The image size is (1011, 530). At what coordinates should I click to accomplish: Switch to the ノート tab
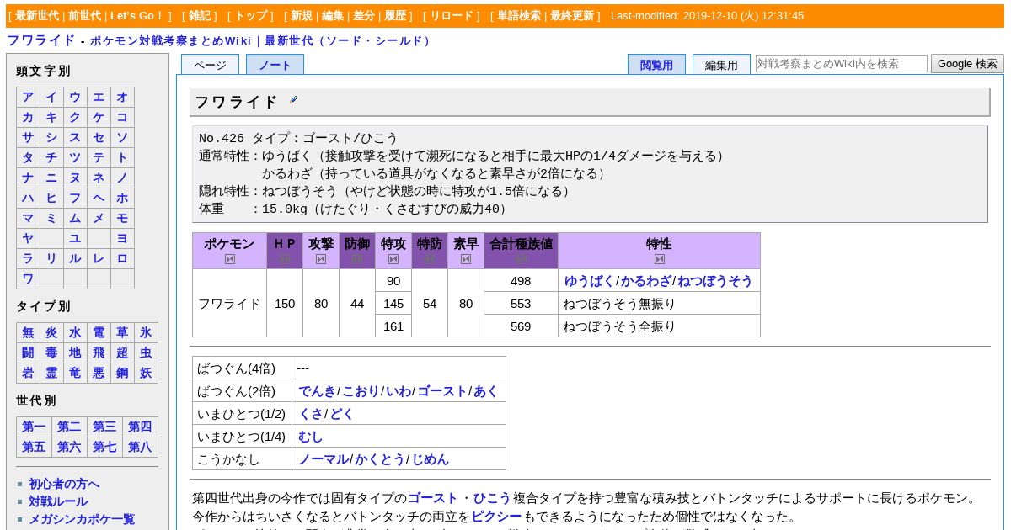[x=275, y=65]
